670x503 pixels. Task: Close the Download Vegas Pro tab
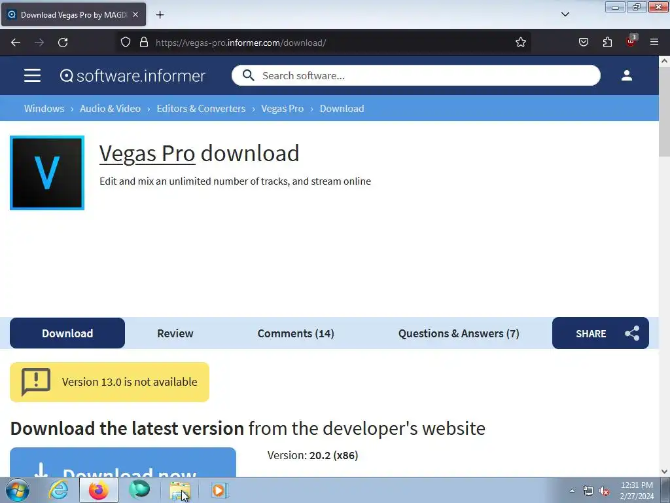pos(135,14)
